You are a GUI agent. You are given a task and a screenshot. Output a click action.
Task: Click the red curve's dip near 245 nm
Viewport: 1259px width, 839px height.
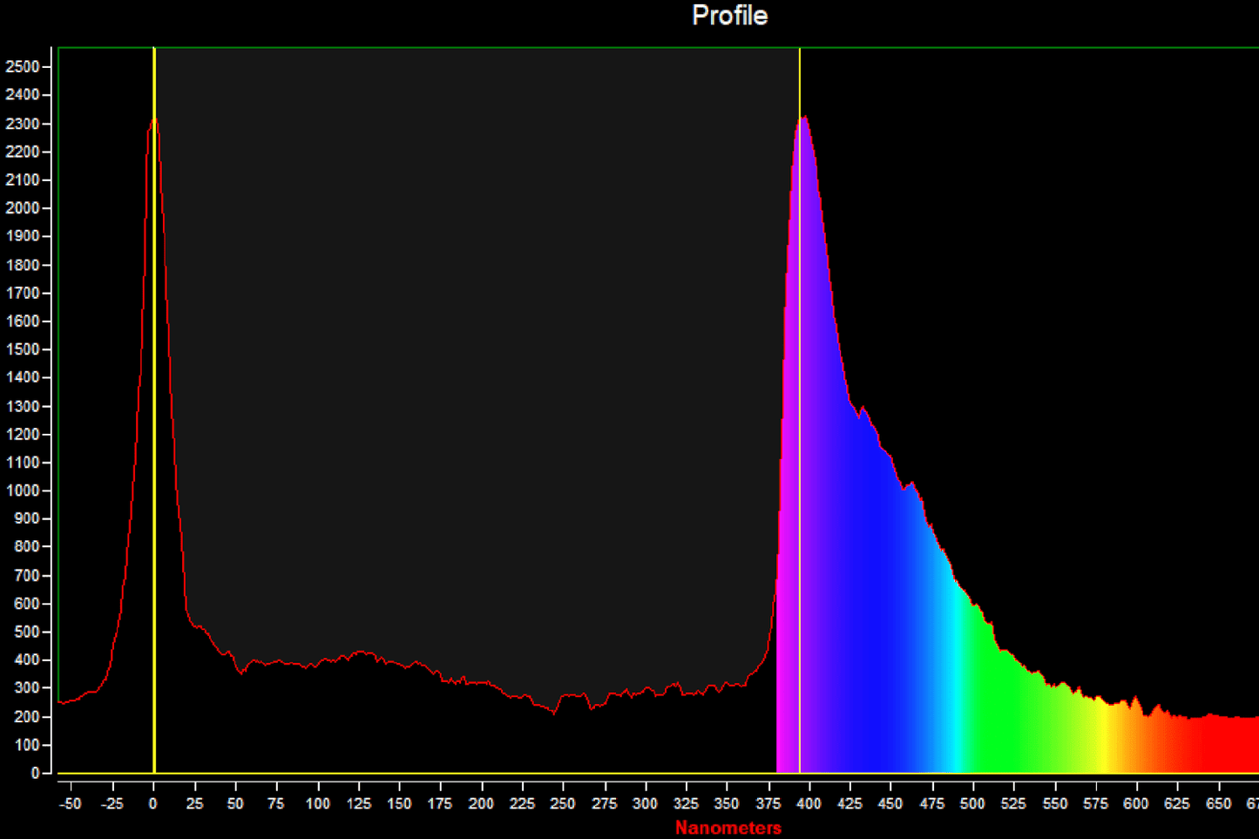tap(554, 712)
